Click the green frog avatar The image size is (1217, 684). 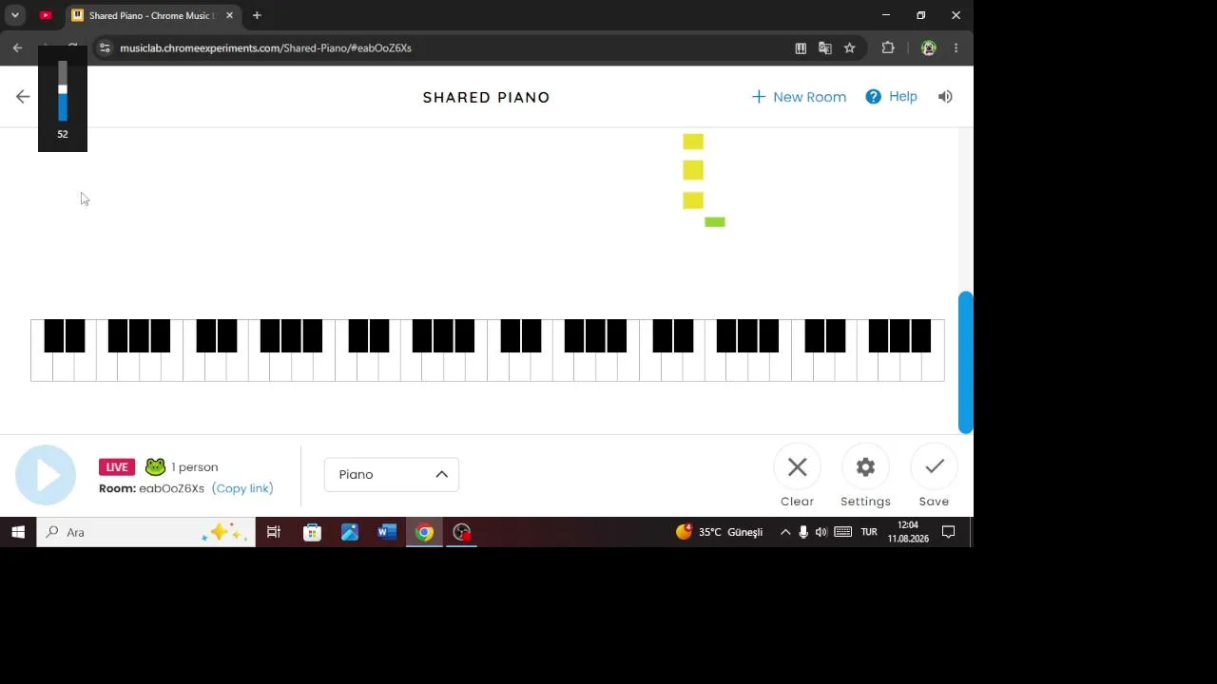click(x=155, y=467)
